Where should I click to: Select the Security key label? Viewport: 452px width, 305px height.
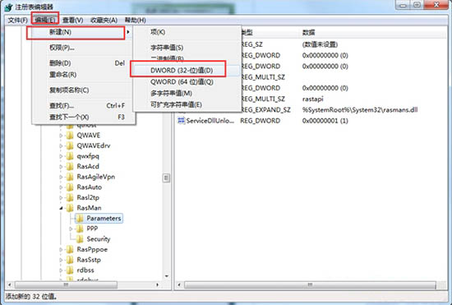(x=99, y=239)
